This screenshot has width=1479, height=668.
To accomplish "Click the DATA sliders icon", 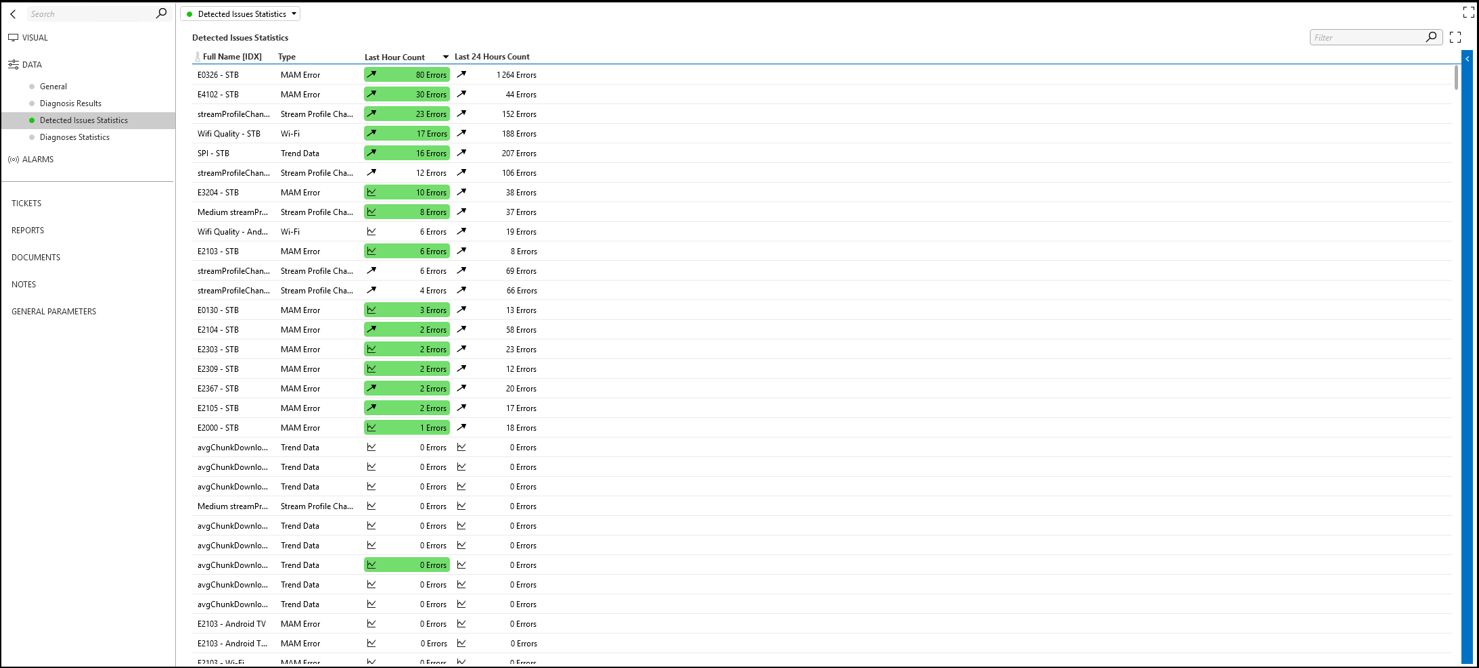I will (14, 65).
